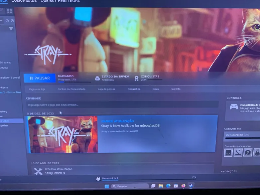Select the Enhanced game in library list

coord(6,63)
